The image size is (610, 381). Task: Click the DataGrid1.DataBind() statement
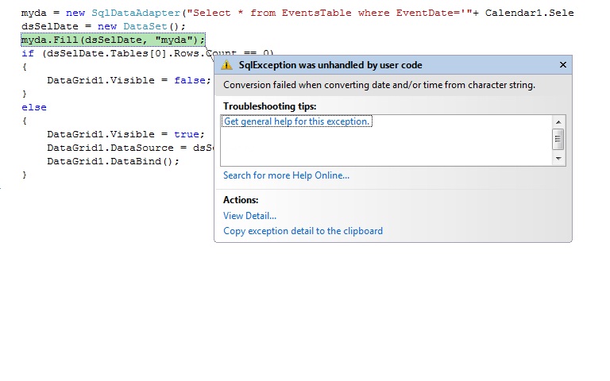click(x=113, y=161)
